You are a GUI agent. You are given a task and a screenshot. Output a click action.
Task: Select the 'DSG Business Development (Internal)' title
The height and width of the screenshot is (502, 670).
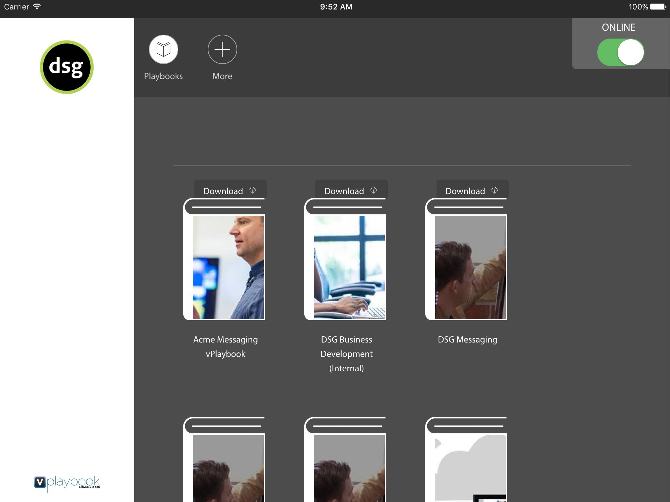[x=346, y=354]
